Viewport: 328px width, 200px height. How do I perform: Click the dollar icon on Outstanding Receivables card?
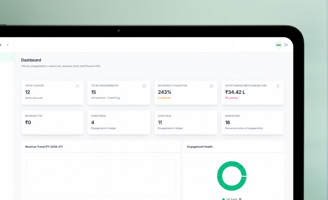[x=278, y=86]
